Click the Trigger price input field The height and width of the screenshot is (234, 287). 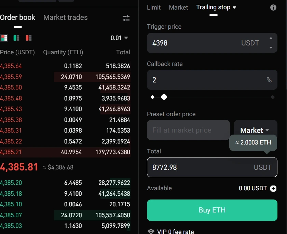[191, 43]
